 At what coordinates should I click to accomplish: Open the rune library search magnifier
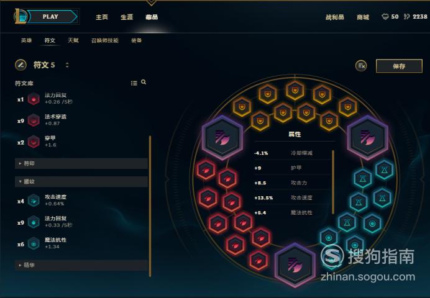coord(144,82)
